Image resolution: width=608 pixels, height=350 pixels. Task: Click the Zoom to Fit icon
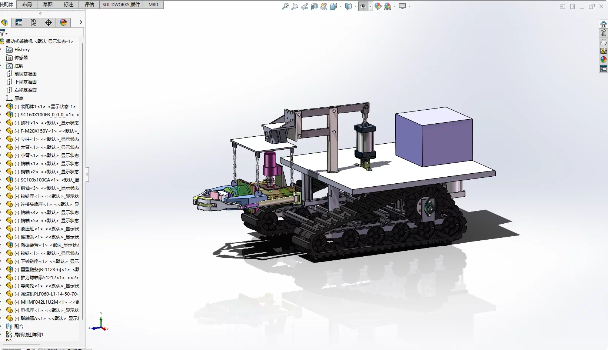pos(285,6)
